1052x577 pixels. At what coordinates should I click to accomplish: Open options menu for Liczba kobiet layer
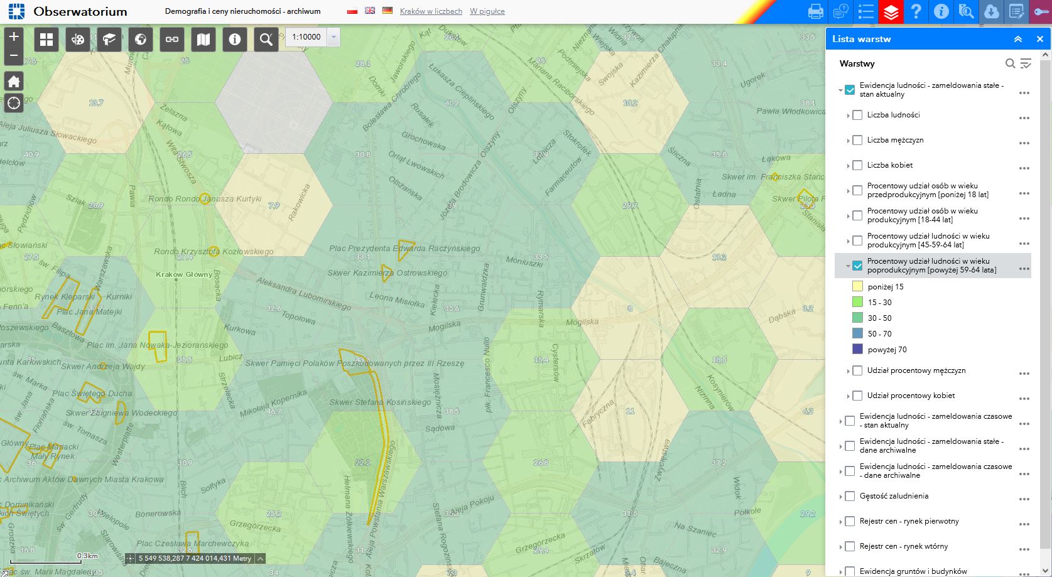1024,168
